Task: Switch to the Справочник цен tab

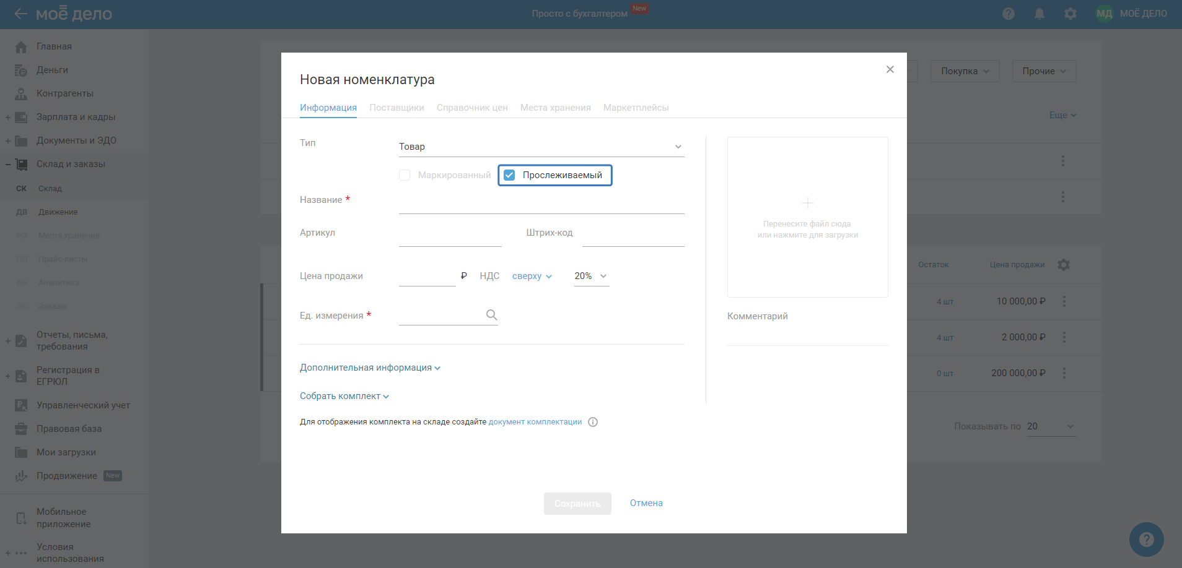Action: pos(472,108)
